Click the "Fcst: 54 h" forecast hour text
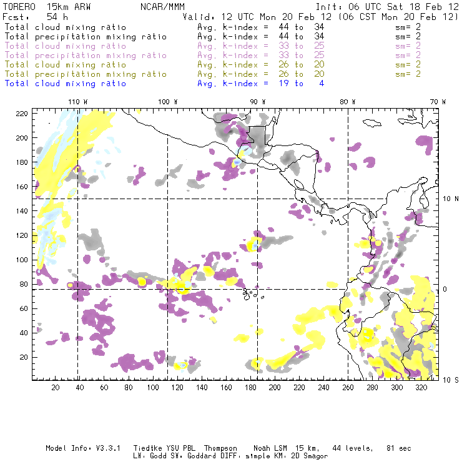The height and width of the screenshot is (462, 462). (x=36, y=17)
